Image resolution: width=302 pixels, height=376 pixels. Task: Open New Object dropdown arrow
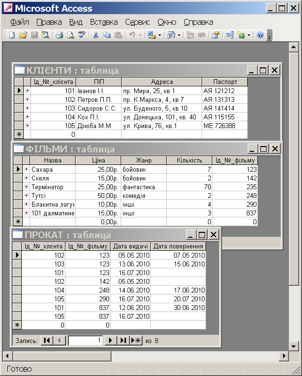tap(249, 35)
